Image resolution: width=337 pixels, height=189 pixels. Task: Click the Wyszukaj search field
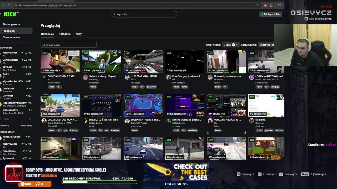144,14
